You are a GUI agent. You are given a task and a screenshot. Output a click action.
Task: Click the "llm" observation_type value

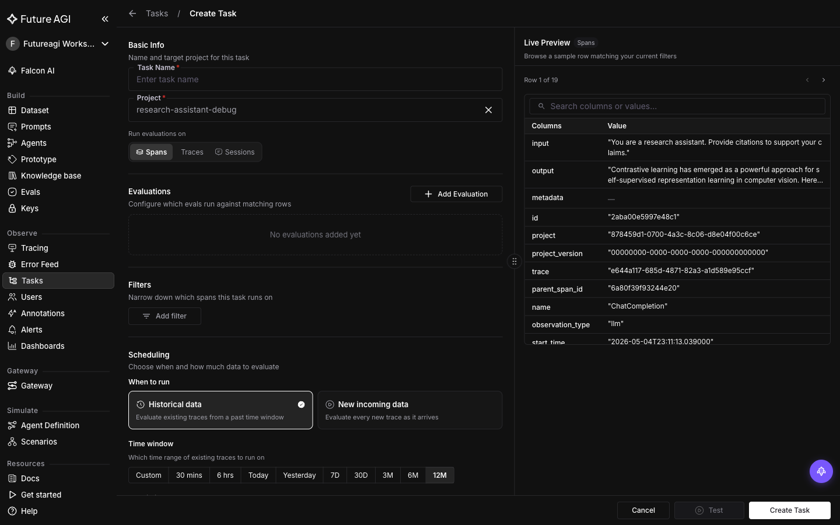click(x=615, y=324)
